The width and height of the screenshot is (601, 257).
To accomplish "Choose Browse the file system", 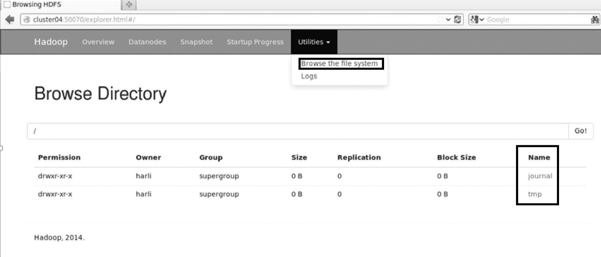I will (x=339, y=64).
